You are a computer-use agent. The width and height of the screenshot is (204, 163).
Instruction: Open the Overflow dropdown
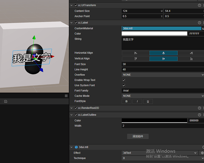(x=163, y=75)
